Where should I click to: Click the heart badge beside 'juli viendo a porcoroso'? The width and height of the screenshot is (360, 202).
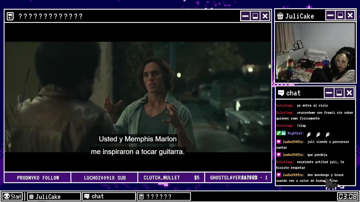(278, 142)
